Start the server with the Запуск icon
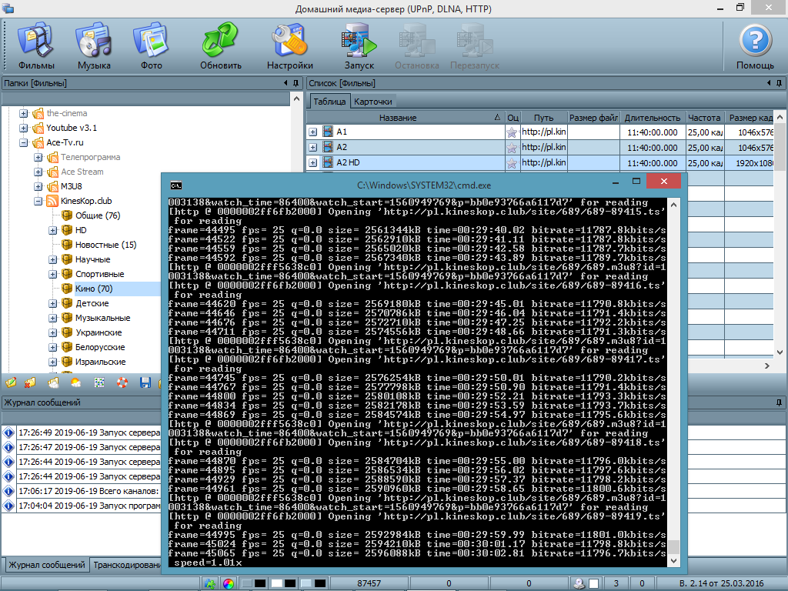The height and width of the screenshot is (591, 788). tap(359, 46)
